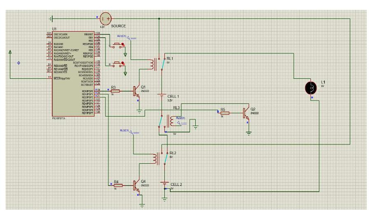Select resistor R4 on the schematic

coord(118,185)
